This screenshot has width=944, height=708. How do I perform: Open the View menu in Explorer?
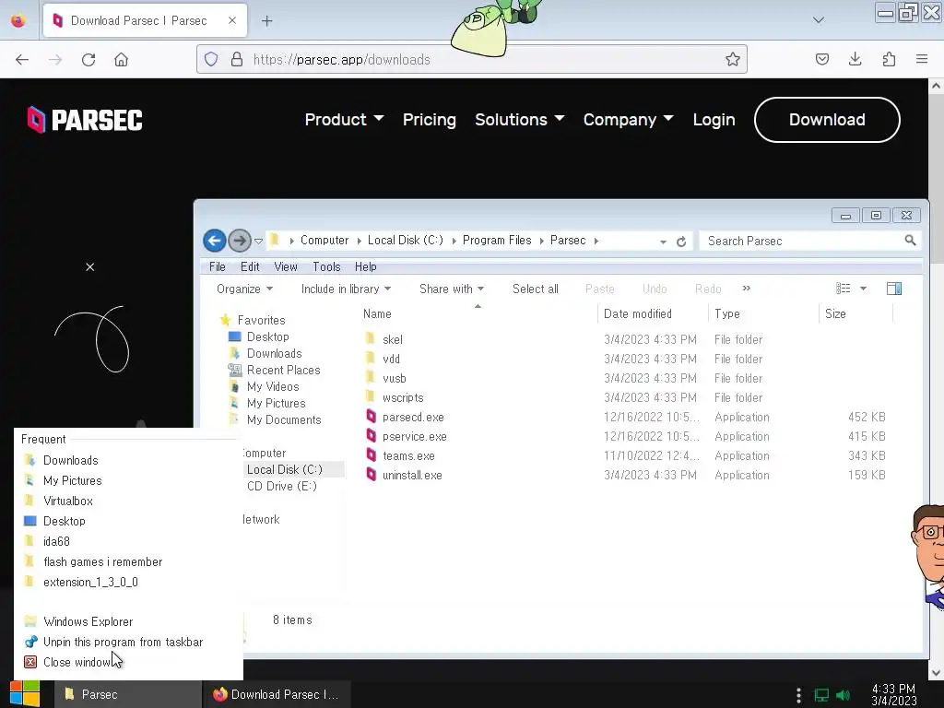286,266
